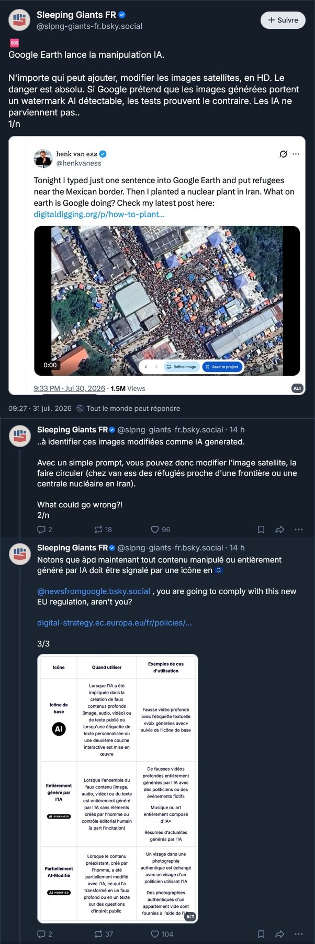Reply to the 2/n post
Viewport: 315px width, 944px height.
tap(44, 529)
